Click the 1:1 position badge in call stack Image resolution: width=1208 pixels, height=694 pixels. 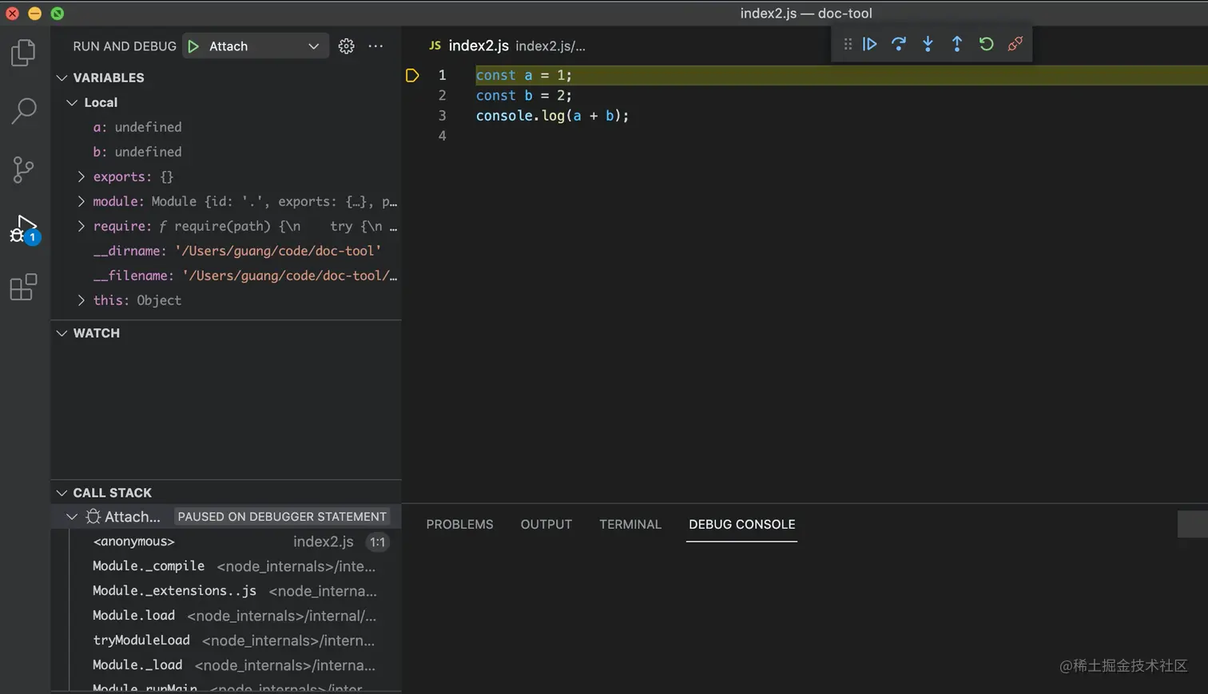coord(377,542)
